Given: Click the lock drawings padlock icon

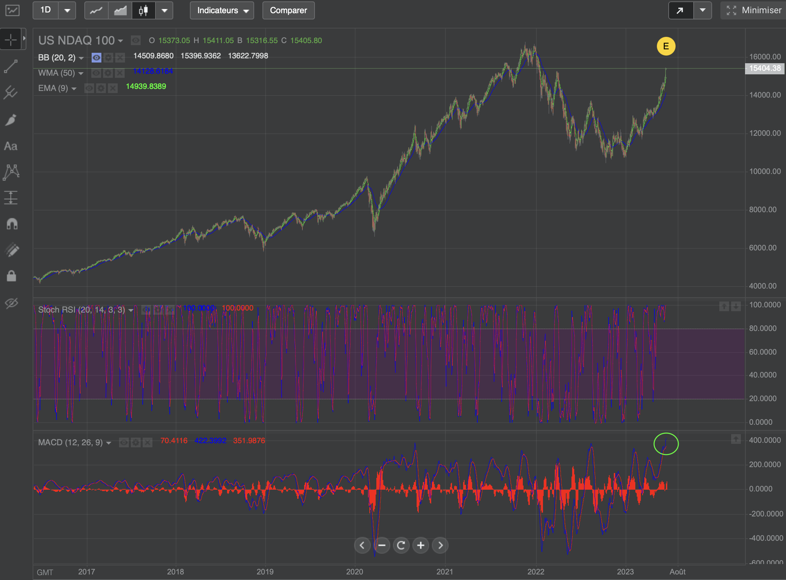Looking at the screenshot, I should [x=11, y=276].
